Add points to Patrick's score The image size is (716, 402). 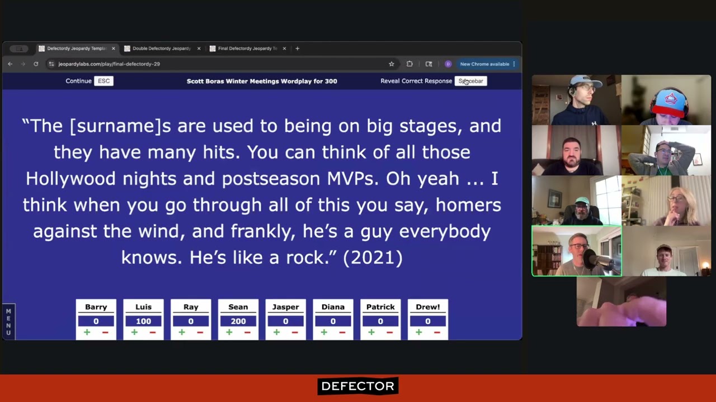(x=371, y=332)
